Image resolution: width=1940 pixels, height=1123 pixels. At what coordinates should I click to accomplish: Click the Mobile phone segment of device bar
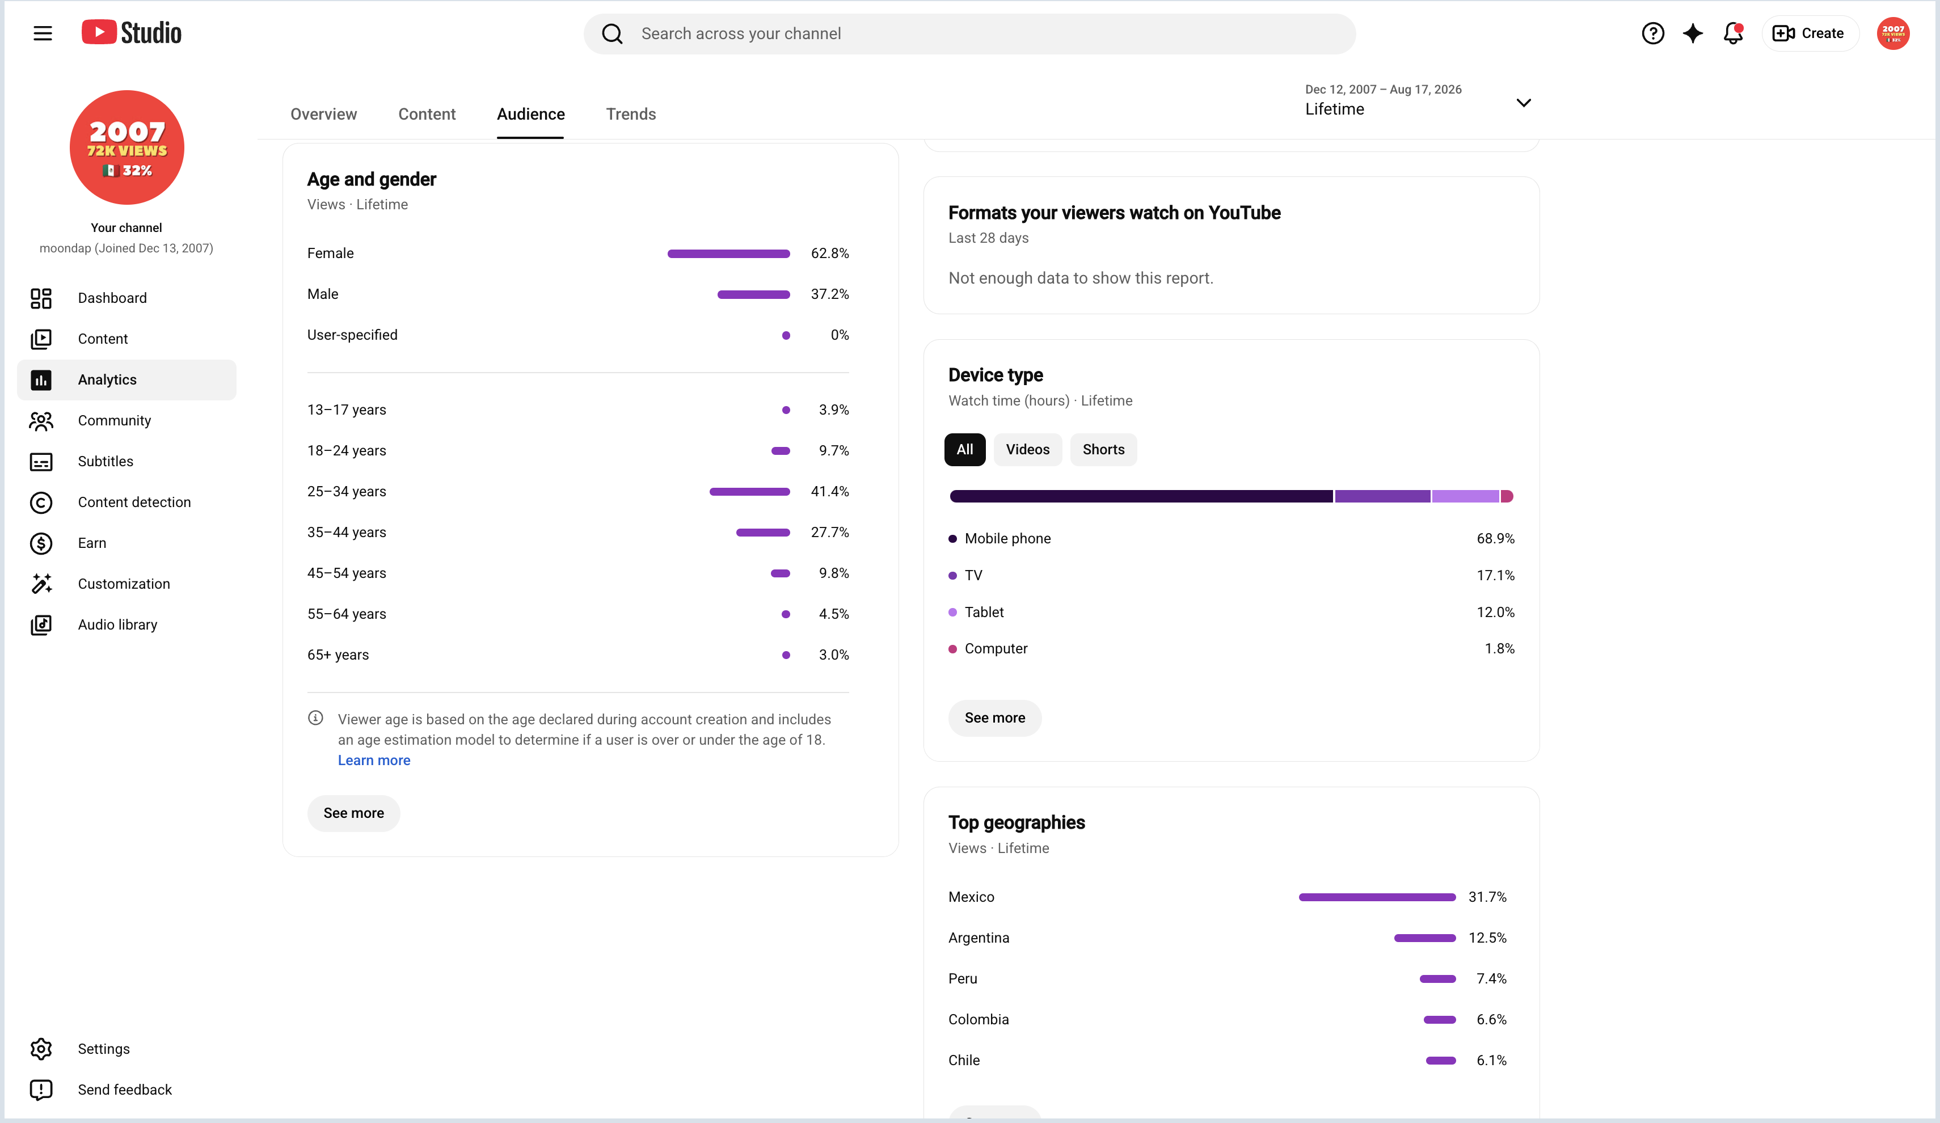(x=1141, y=496)
